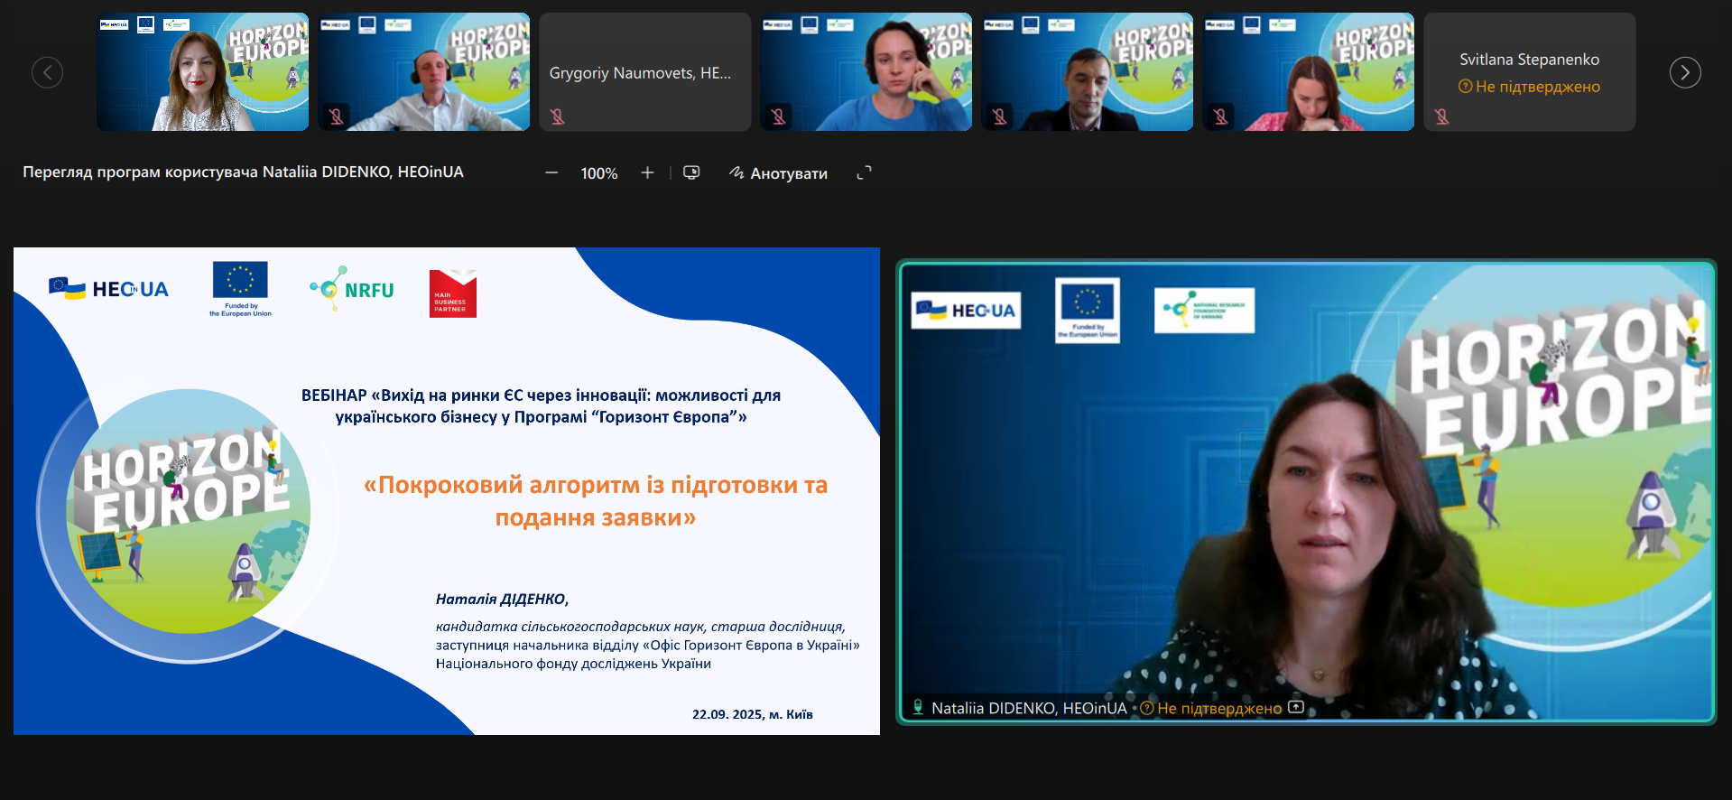Screen dimensions: 1732x800
Task: Select the Grygoriy Naumovets participant tile
Action: (x=644, y=72)
